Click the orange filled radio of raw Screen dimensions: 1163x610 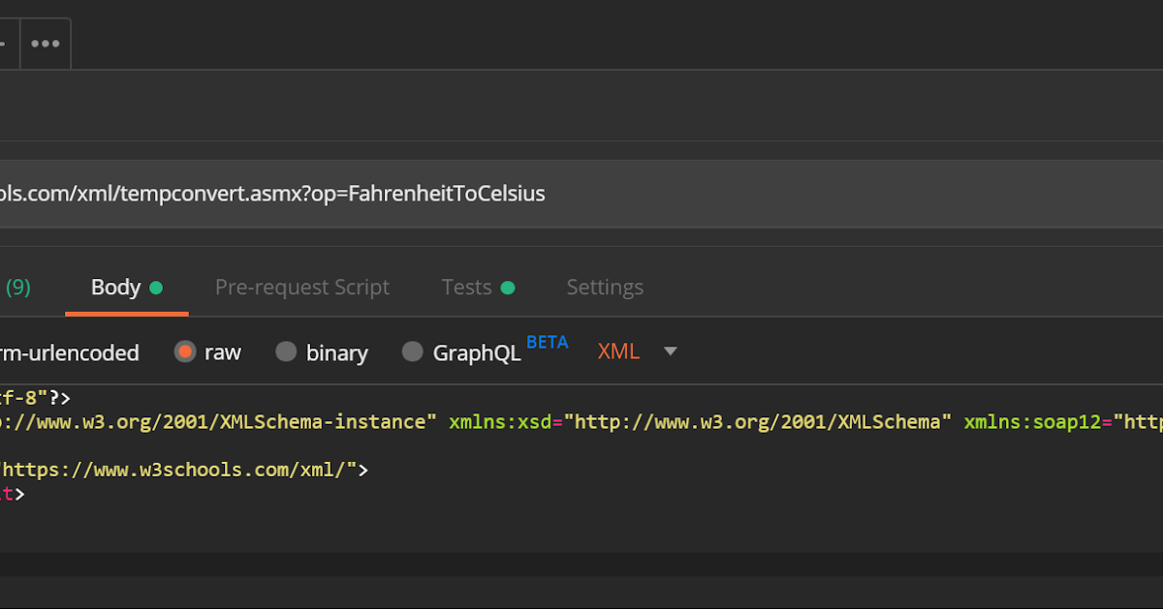click(184, 351)
